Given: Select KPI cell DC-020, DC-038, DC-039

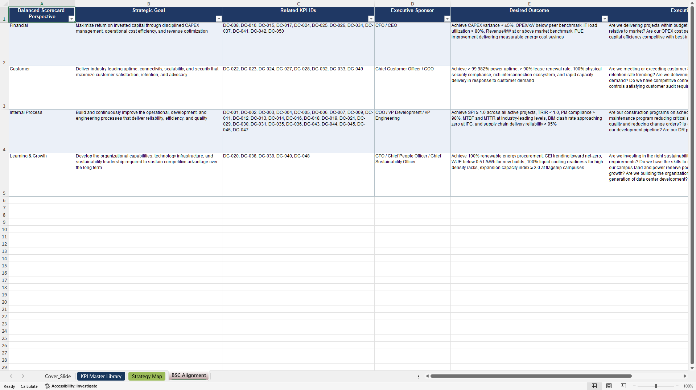Looking at the screenshot, I should 298,175.
